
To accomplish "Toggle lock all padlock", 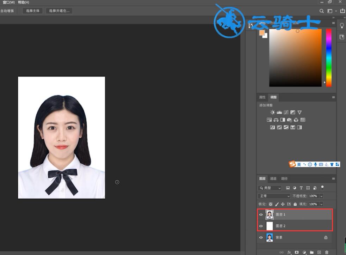I will coord(295,204).
